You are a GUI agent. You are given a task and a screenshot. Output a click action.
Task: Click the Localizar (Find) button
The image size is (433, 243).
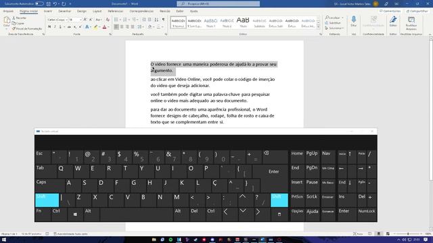[332, 18]
